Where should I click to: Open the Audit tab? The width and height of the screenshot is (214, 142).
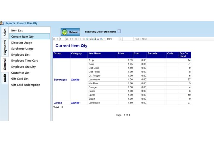pyautogui.click(x=5, y=78)
